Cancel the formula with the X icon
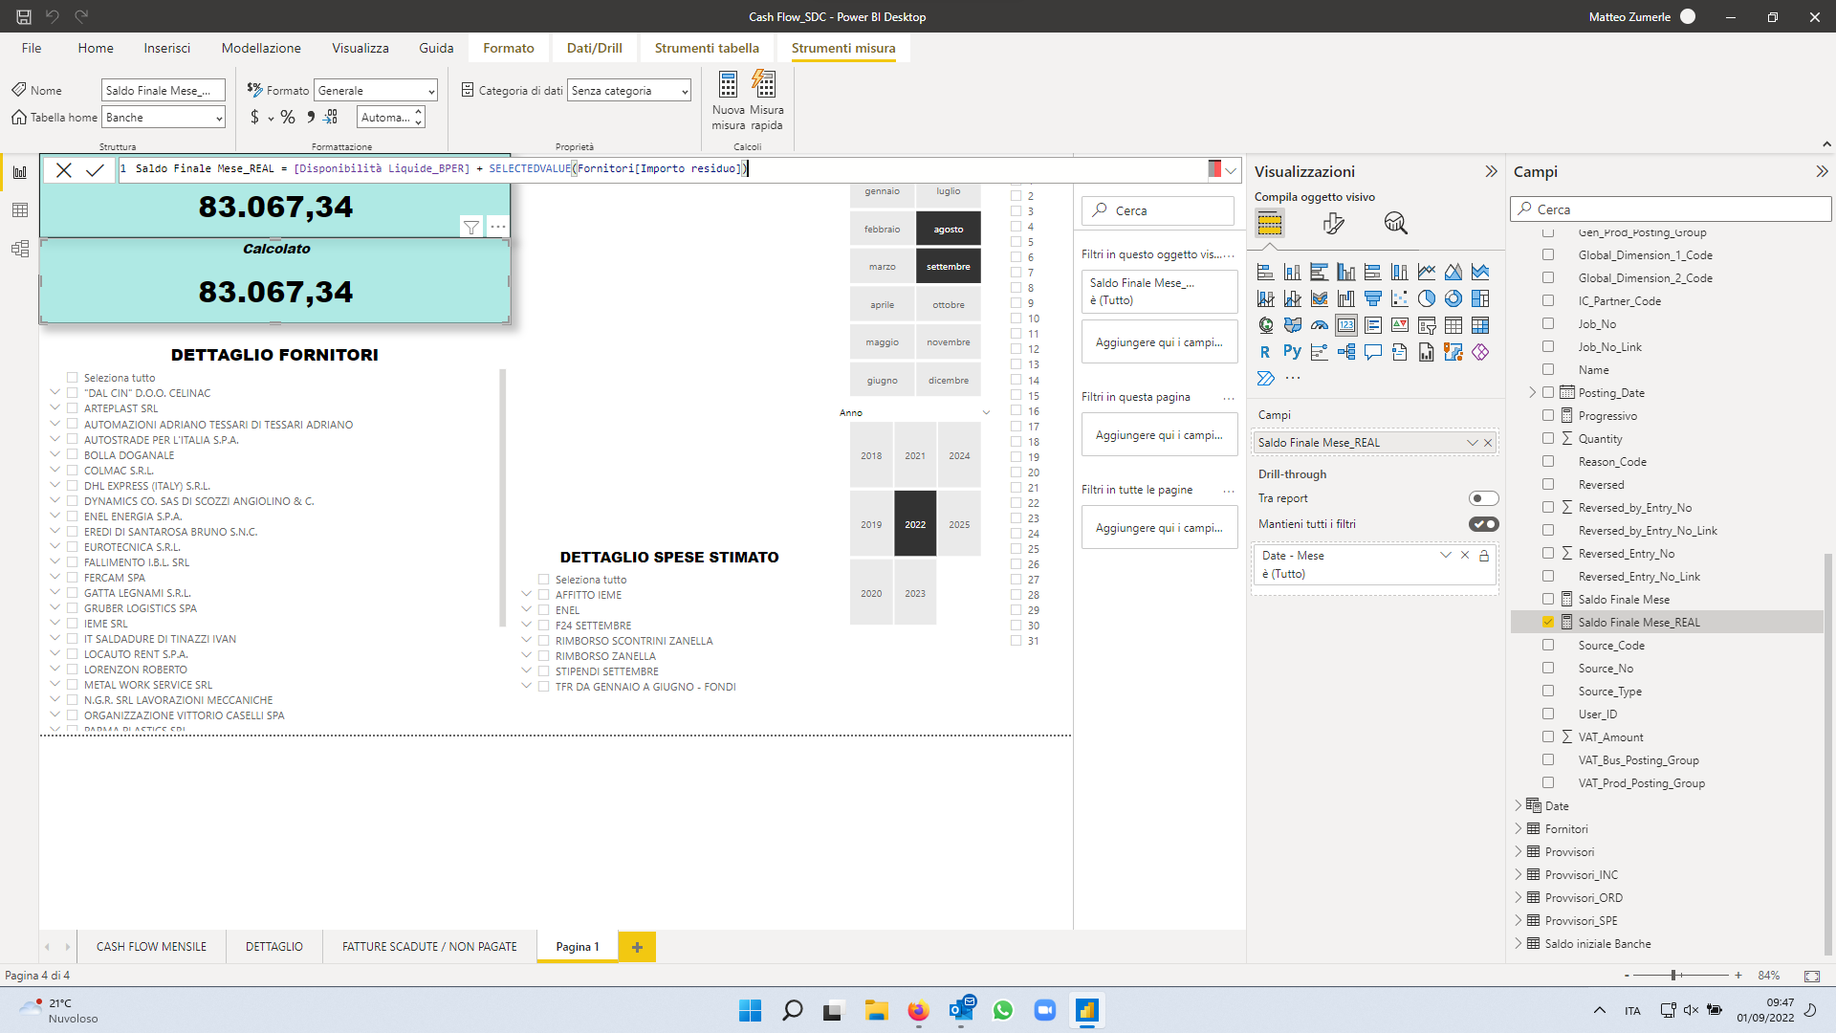 point(64,170)
